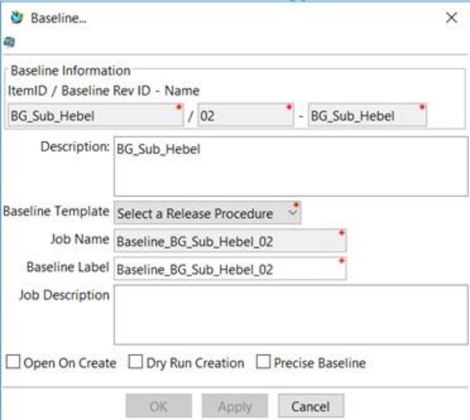The height and width of the screenshot is (420, 470).
Task: Click into the empty Job Description box
Action: pyautogui.click(x=290, y=314)
